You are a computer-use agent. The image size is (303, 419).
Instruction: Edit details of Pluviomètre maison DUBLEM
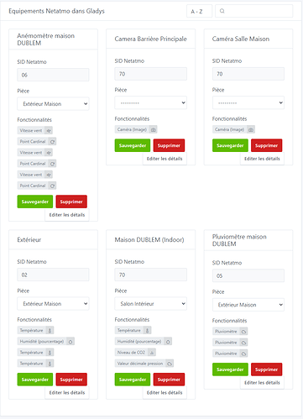(x=262, y=383)
